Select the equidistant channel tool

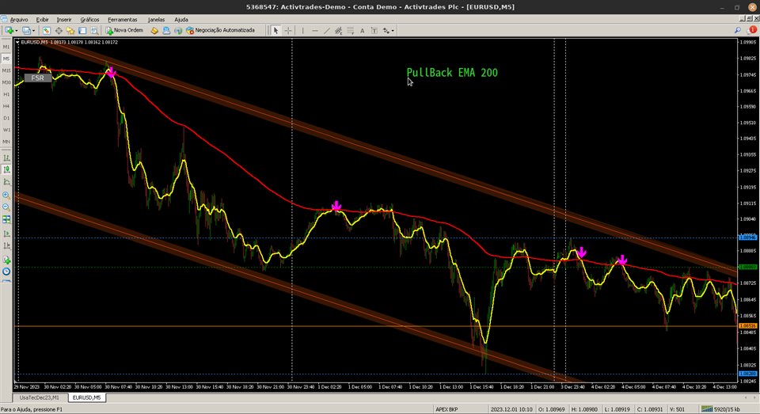click(x=338, y=31)
